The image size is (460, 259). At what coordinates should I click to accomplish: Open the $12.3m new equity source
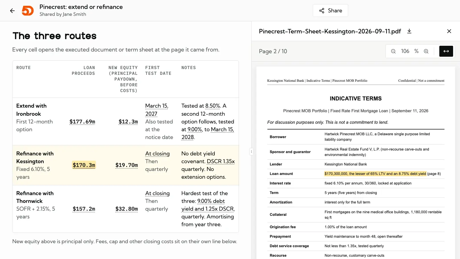128,122
